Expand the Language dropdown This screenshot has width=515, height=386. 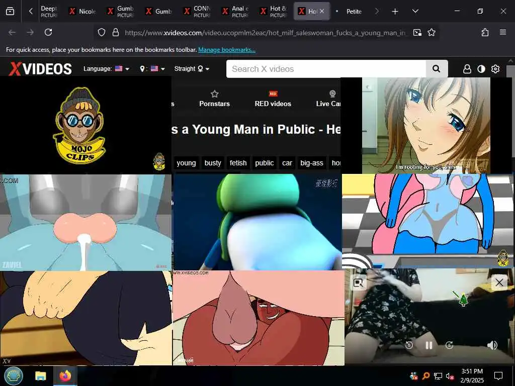(x=106, y=69)
